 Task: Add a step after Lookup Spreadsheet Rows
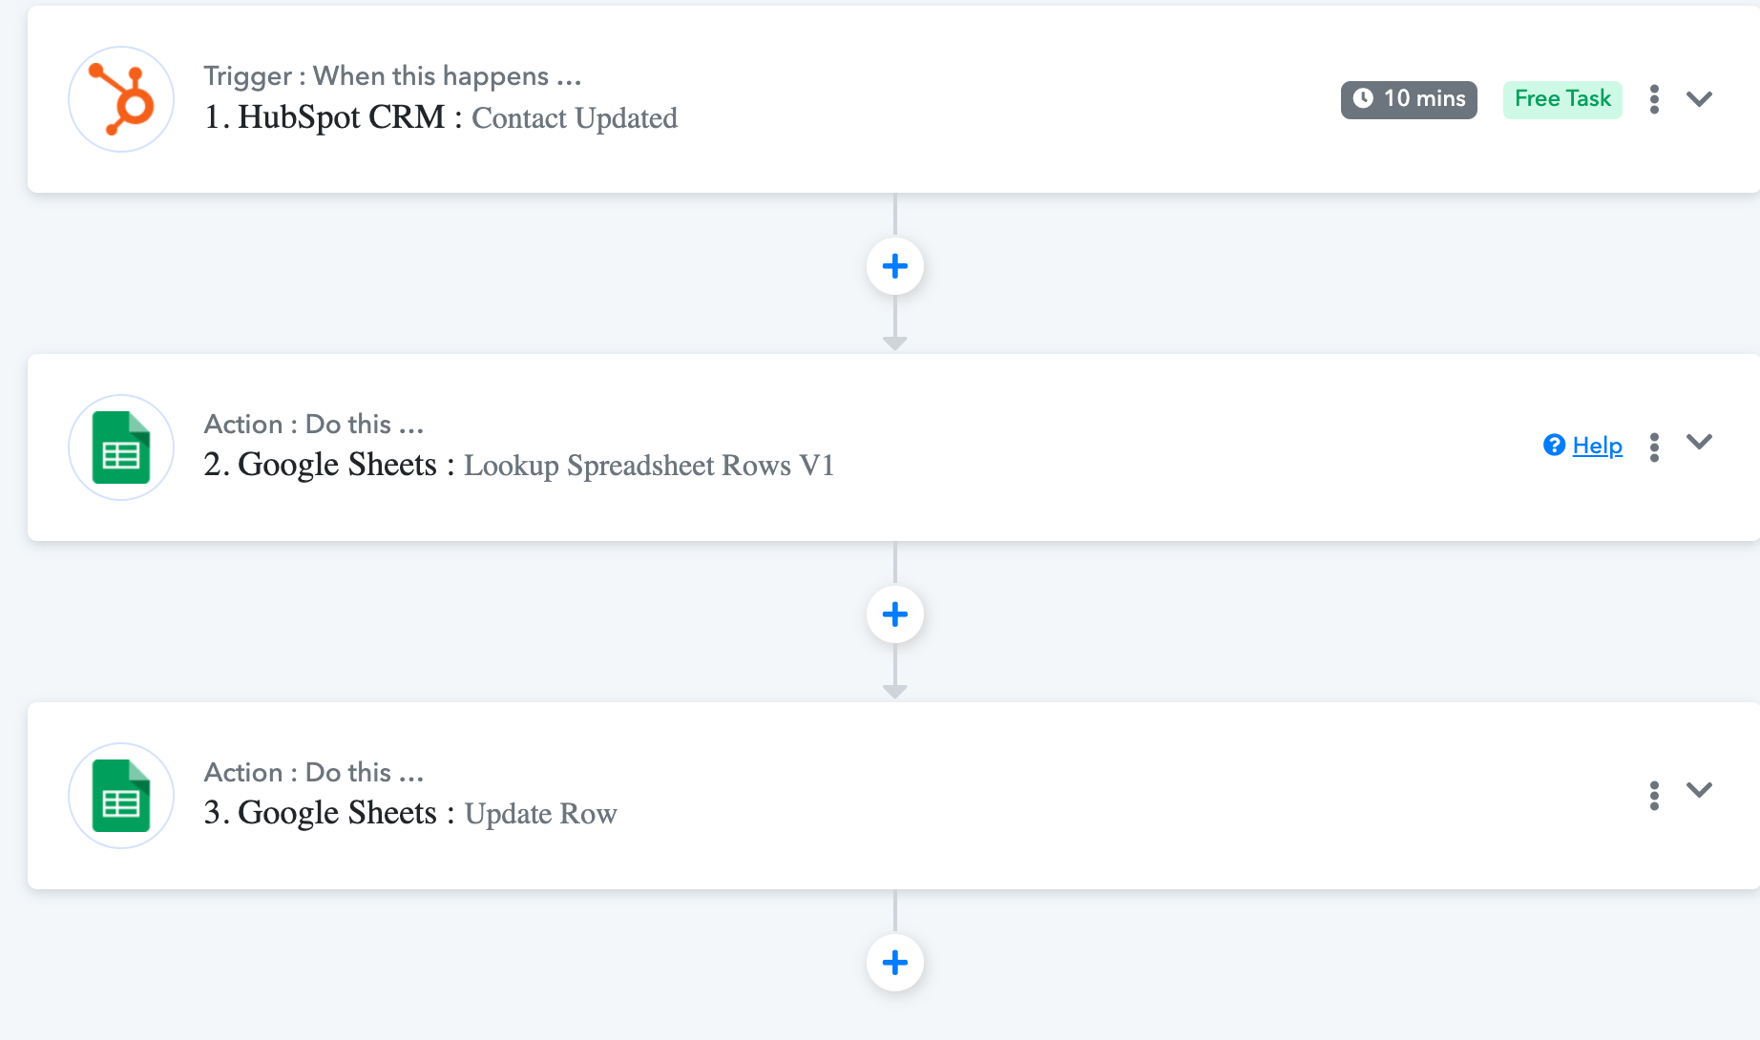tap(894, 614)
